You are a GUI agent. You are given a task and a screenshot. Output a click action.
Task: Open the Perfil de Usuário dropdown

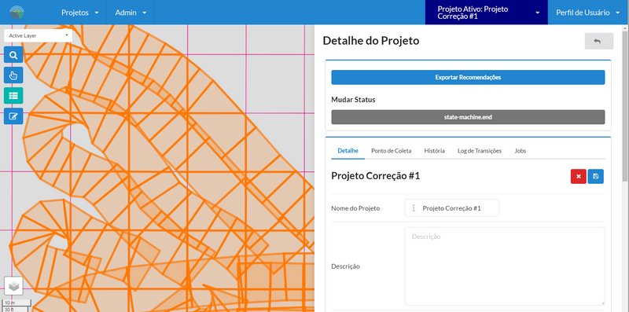[588, 13]
